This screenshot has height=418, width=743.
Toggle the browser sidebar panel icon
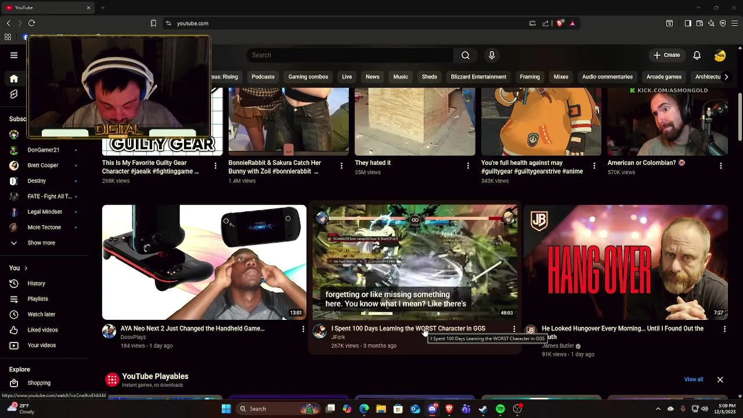(x=688, y=23)
